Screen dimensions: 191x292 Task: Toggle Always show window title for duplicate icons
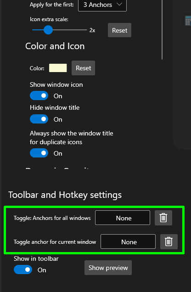(39, 153)
